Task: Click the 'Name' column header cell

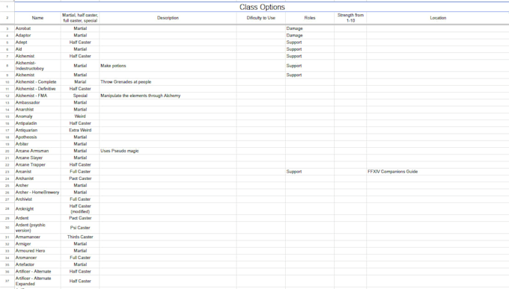Action: point(37,18)
